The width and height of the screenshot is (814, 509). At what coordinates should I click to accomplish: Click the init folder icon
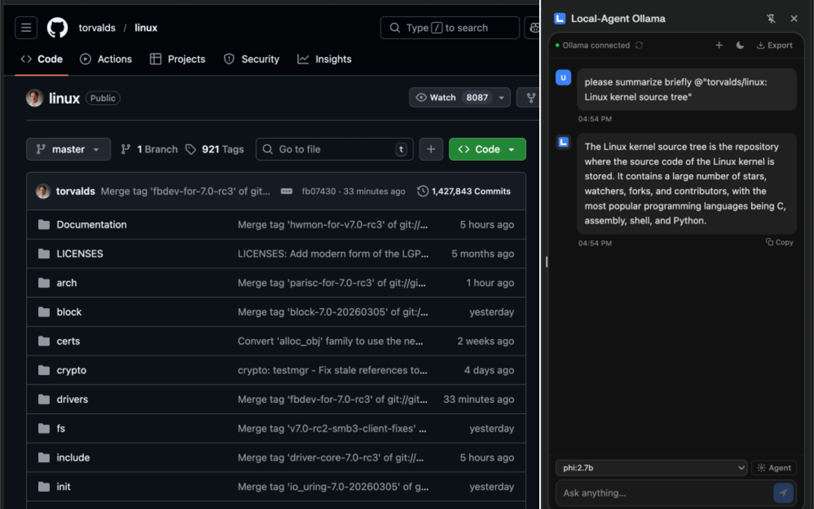(x=44, y=487)
